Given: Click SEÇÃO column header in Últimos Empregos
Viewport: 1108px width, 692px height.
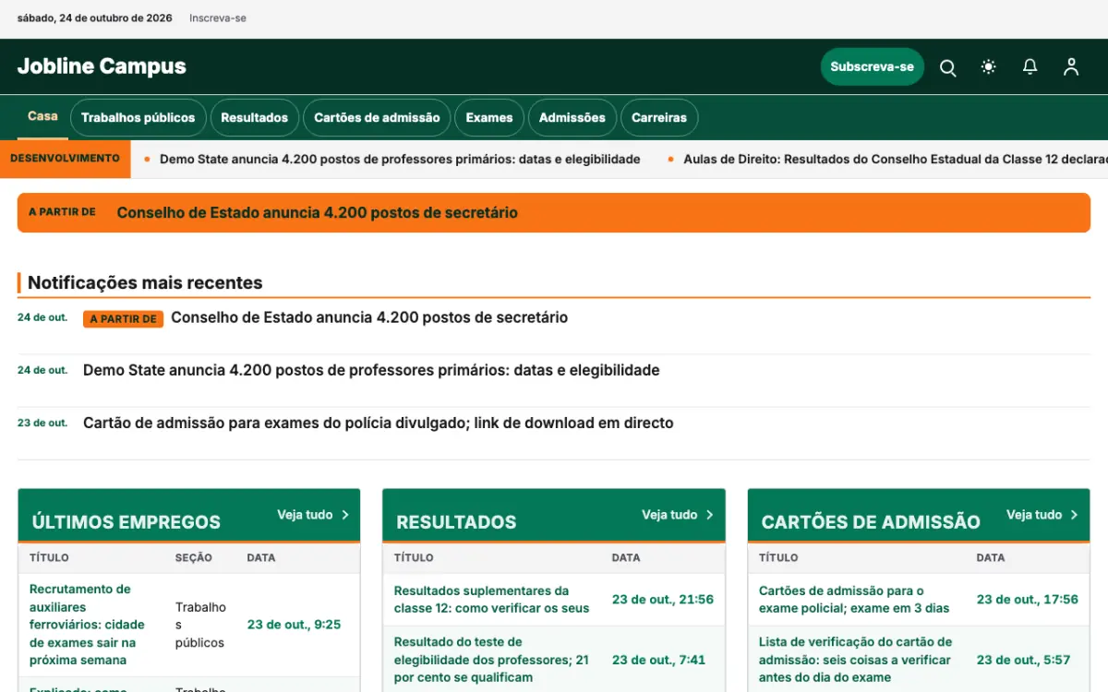Looking at the screenshot, I should pos(194,557).
